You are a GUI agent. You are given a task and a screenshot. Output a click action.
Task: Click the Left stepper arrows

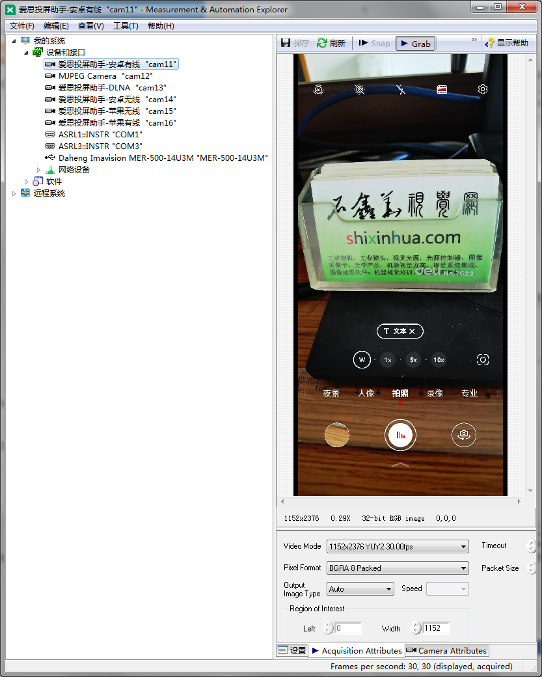coord(329,628)
